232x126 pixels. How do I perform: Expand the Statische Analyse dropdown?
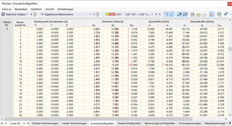click(x=27, y=14)
